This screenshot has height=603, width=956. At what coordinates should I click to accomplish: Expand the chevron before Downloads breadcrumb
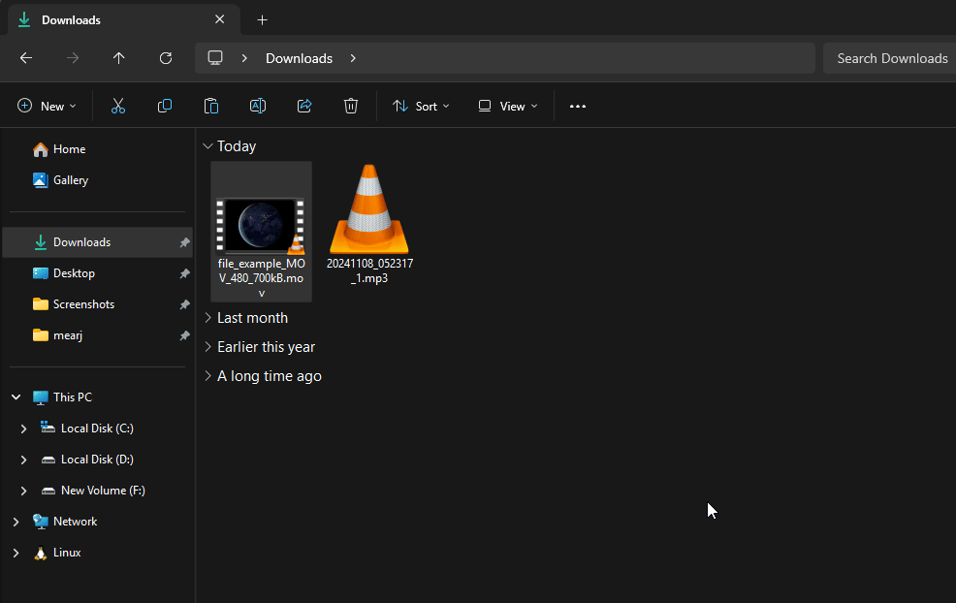coord(244,58)
